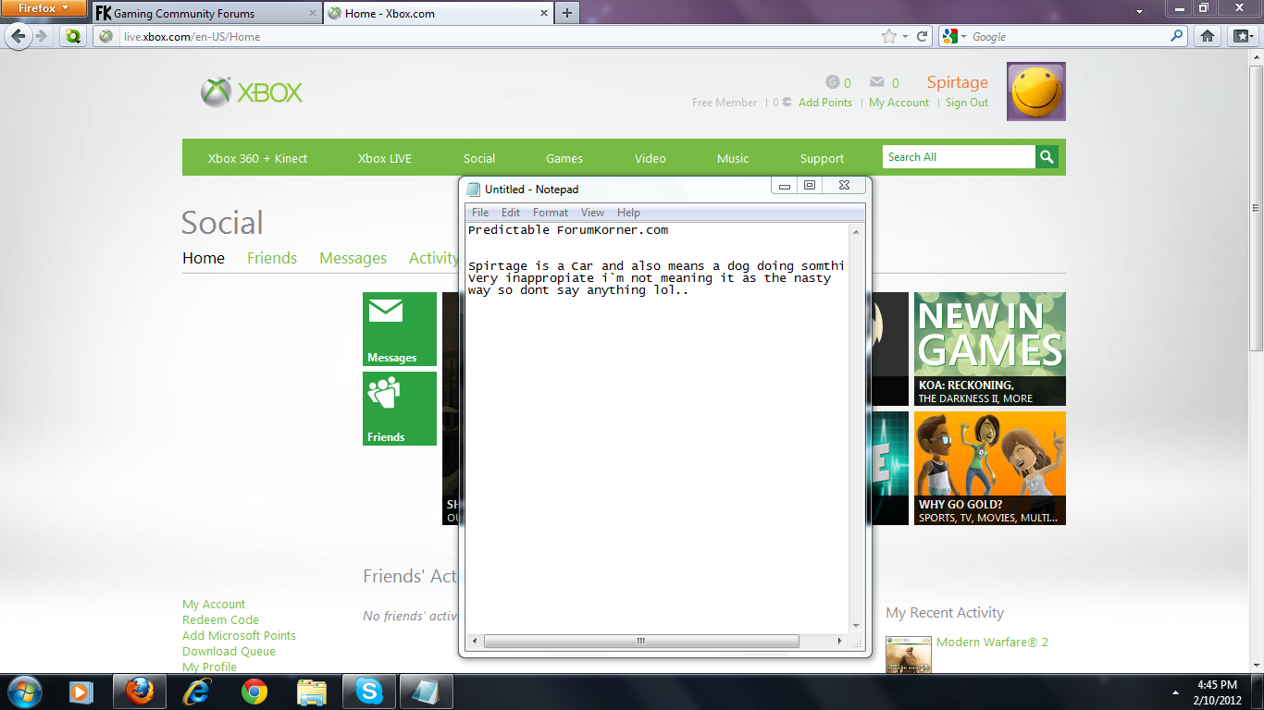Click the Gamerscore G icon
Screen dimensions: 1264x710
(x=832, y=82)
